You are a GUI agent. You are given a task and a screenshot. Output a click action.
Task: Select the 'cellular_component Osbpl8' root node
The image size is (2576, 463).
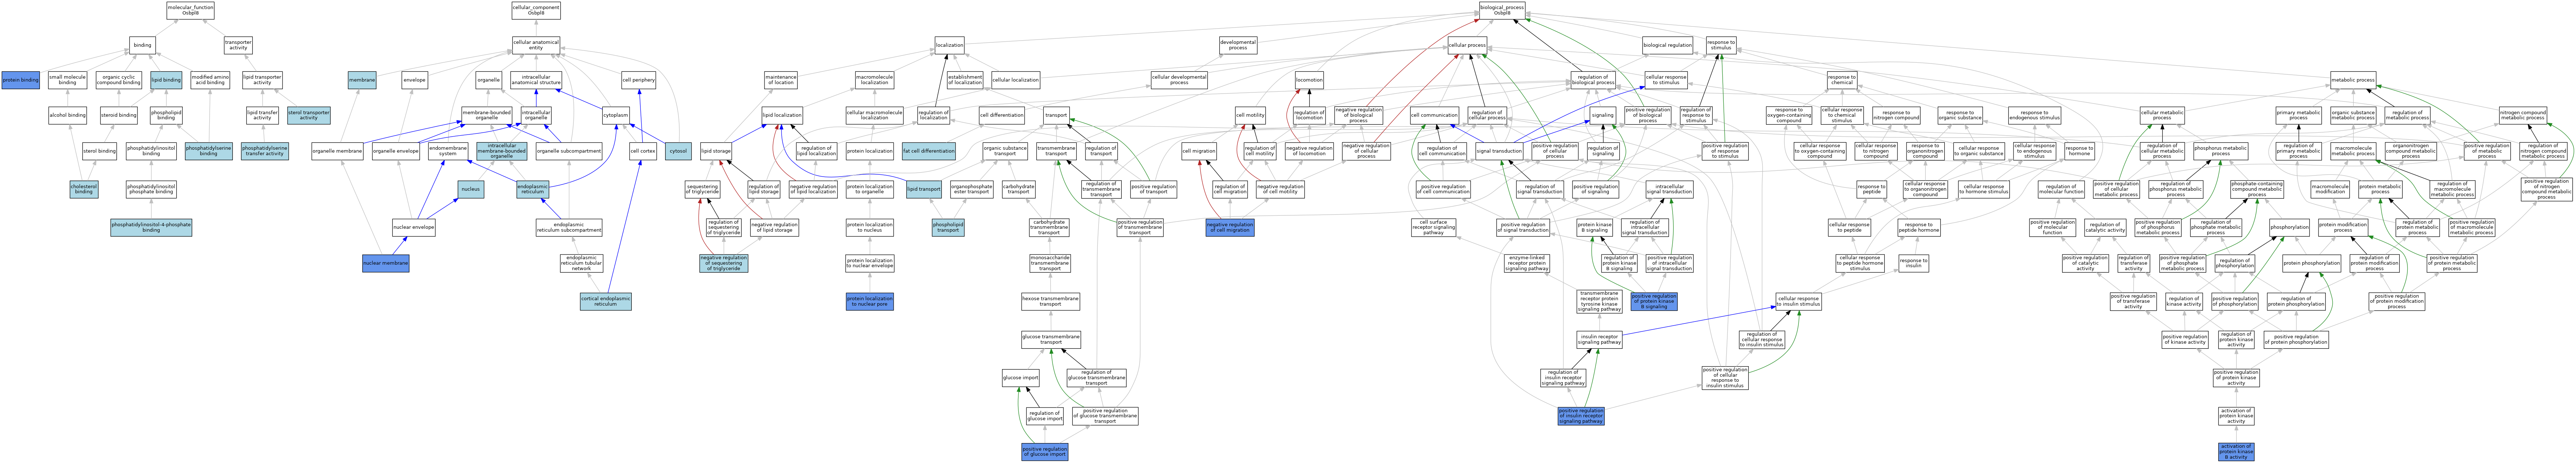click(536, 10)
